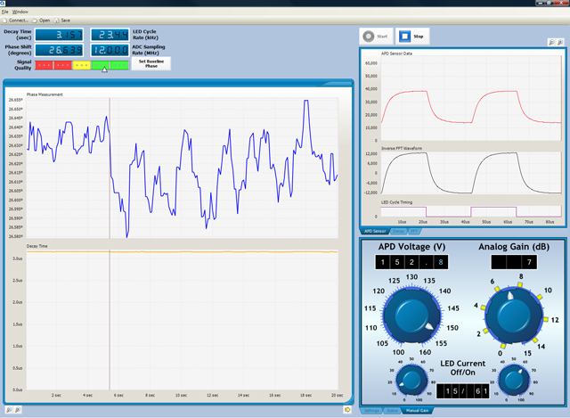
Task: Click the left zoom icon above APD Sensor Data
Action: [550, 42]
